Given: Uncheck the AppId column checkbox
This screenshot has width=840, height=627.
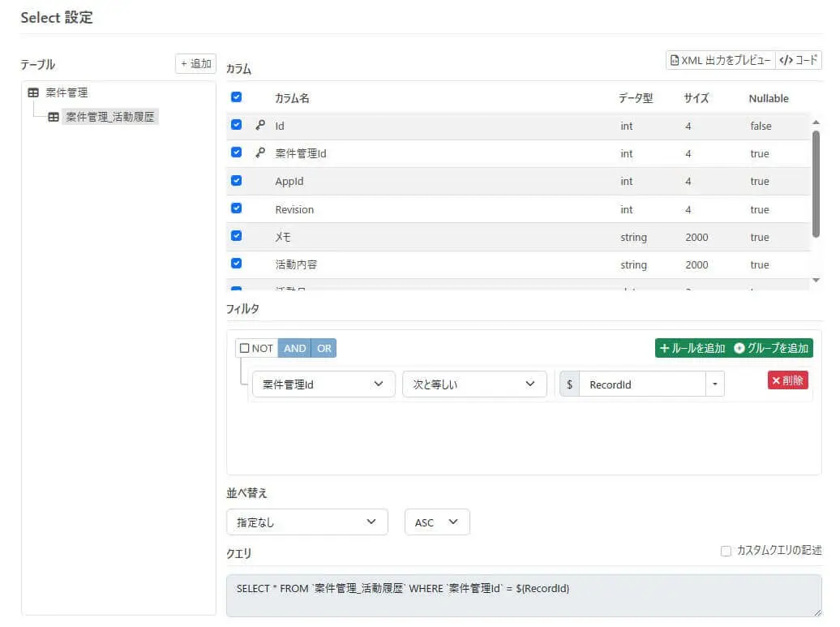Looking at the screenshot, I should coord(236,181).
